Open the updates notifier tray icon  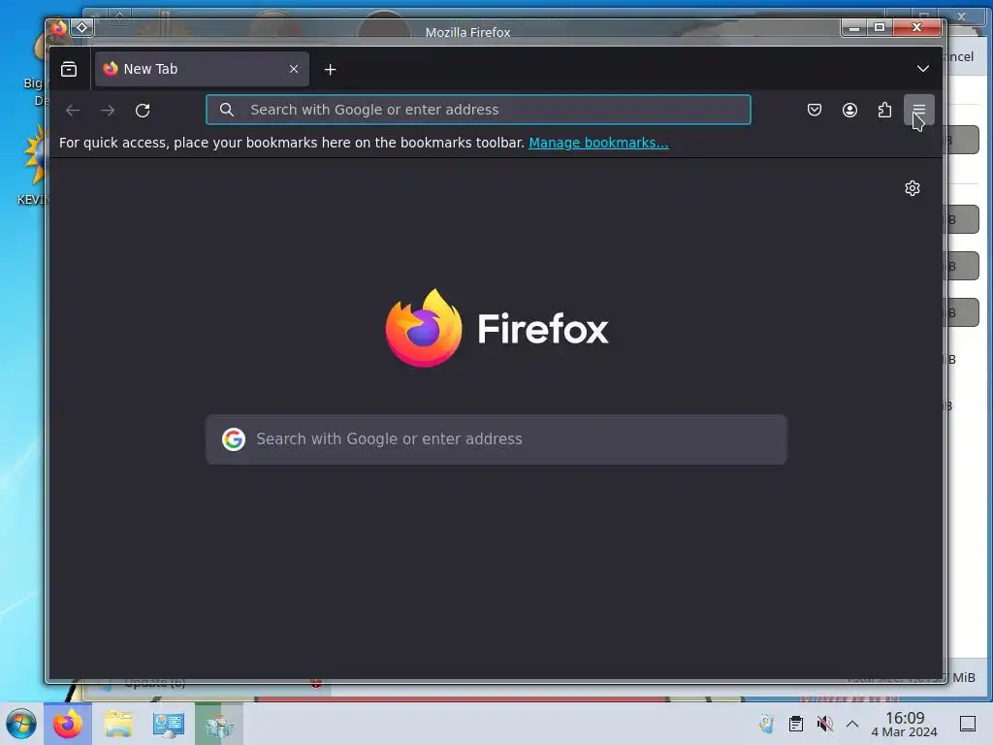click(767, 724)
